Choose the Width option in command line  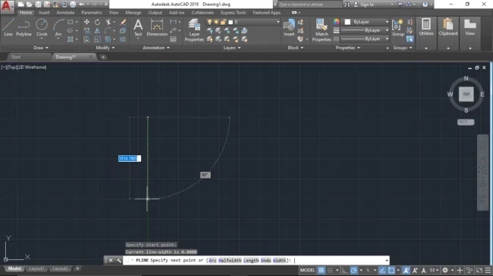point(279,260)
